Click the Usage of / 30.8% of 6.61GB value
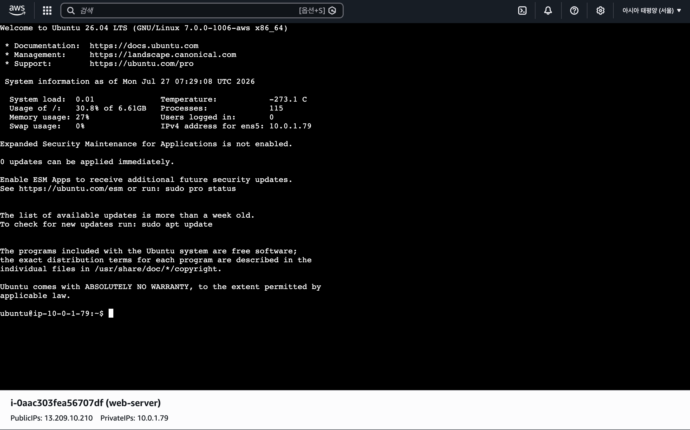This screenshot has height=430, width=690. tap(111, 108)
